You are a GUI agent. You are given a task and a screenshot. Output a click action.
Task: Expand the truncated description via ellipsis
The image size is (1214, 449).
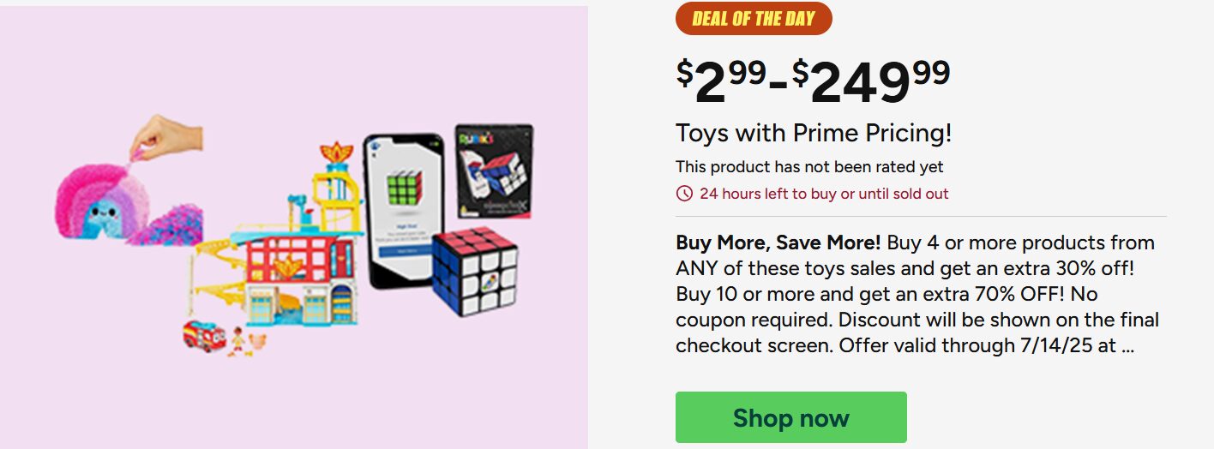pos(1128,347)
